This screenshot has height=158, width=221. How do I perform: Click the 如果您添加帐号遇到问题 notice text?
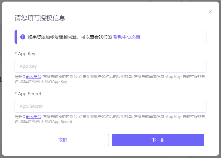pyautogui.click(x=70, y=37)
